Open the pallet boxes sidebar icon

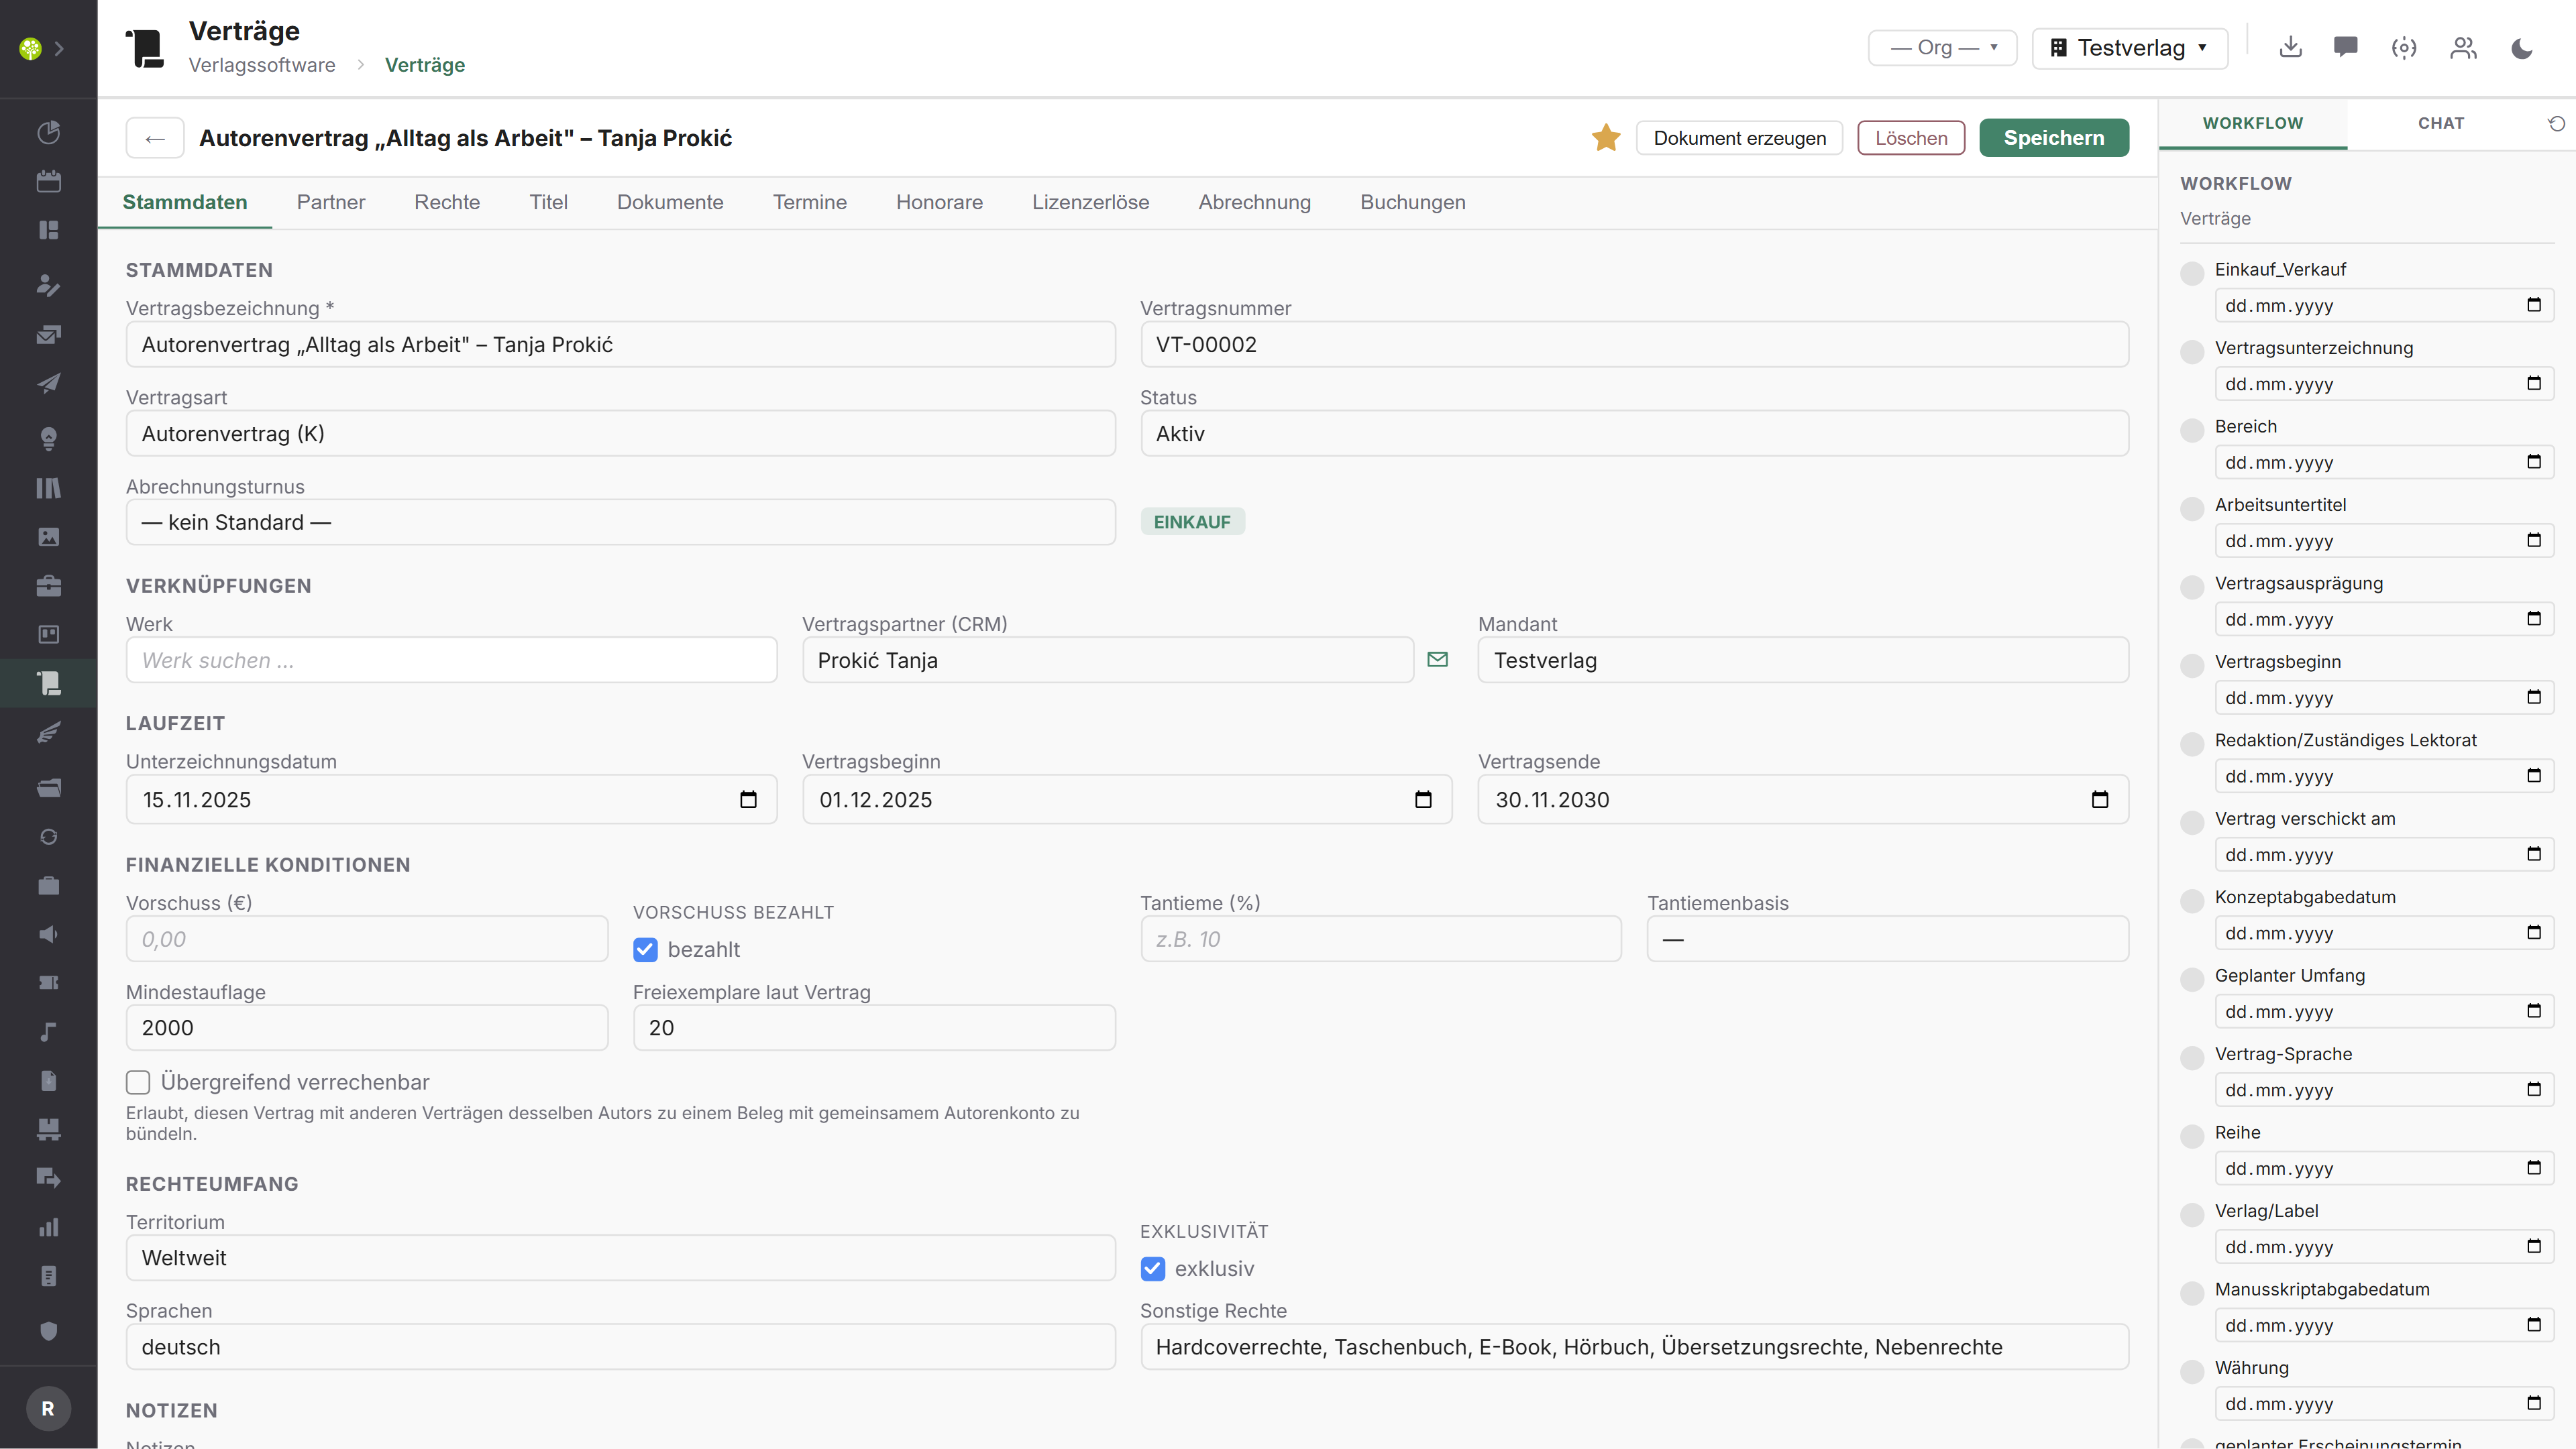pyautogui.click(x=48, y=1129)
